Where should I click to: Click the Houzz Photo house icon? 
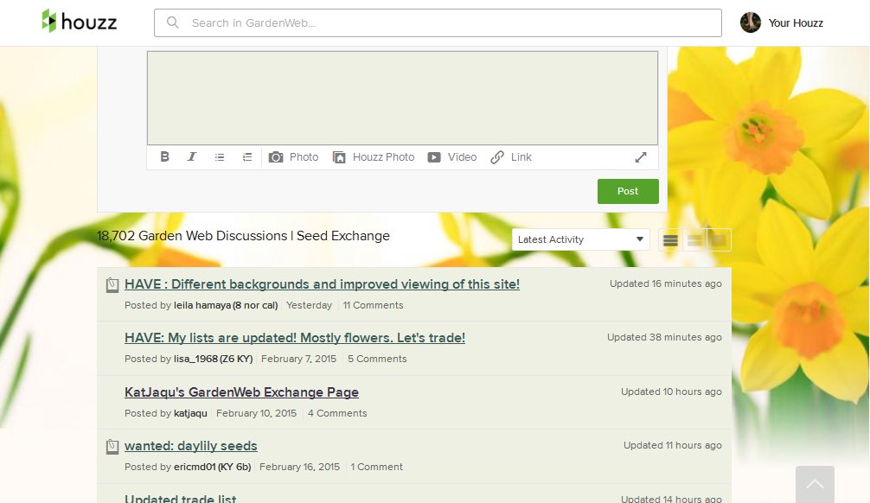point(339,157)
